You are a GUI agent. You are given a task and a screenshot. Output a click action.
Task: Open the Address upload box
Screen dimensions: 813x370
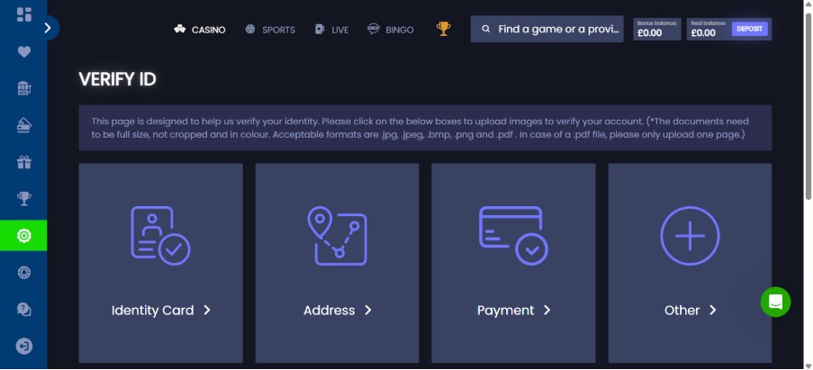[337, 264]
